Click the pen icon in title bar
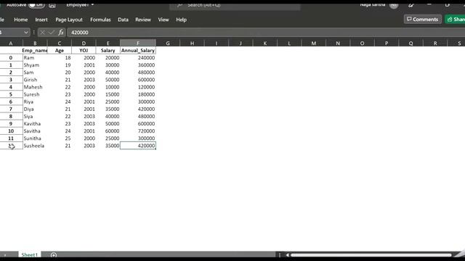Screen dimensions: 465x261 (x=411, y=5)
